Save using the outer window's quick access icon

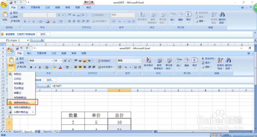pos(11,3)
